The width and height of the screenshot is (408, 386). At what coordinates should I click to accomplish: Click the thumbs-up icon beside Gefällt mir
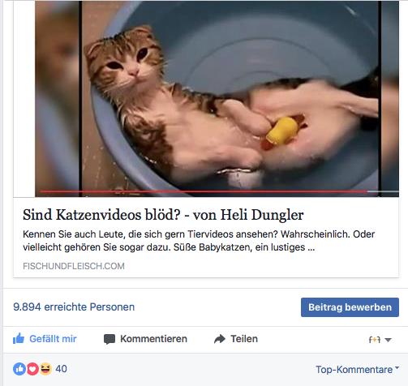19,338
